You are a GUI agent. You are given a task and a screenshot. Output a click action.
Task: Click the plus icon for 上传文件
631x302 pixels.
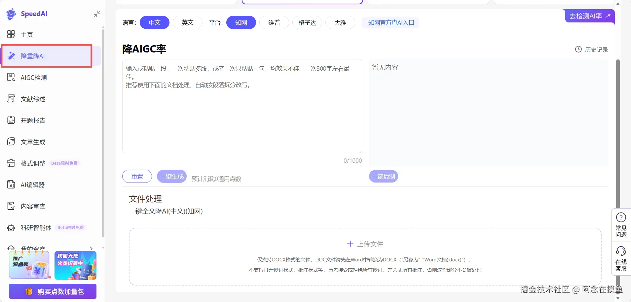[351, 244]
